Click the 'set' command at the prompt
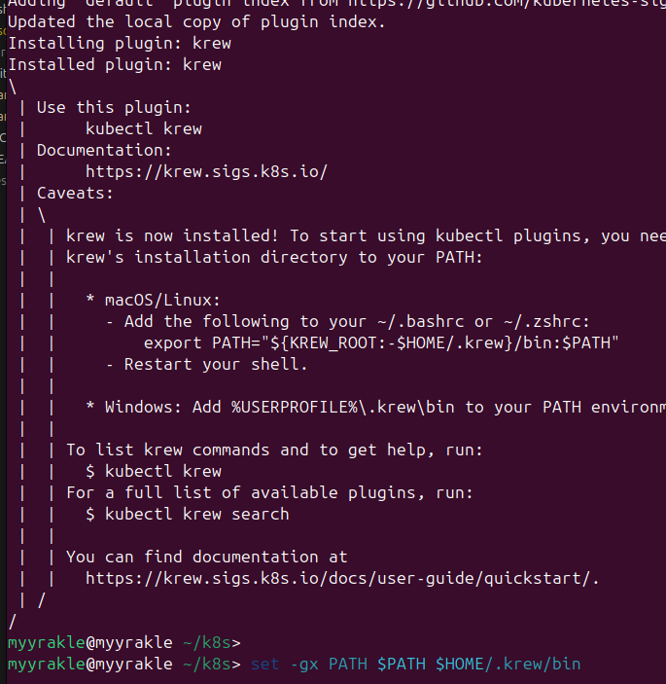Image resolution: width=666 pixels, height=684 pixels. [264, 664]
